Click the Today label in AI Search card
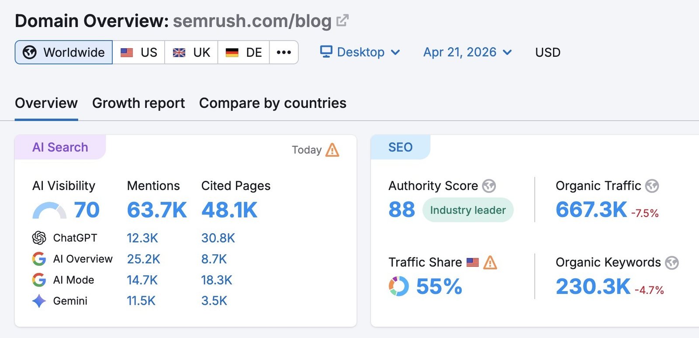 [x=307, y=150]
